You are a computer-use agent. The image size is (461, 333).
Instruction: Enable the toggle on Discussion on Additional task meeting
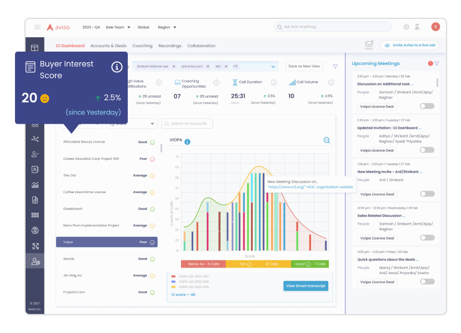pyautogui.click(x=427, y=107)
